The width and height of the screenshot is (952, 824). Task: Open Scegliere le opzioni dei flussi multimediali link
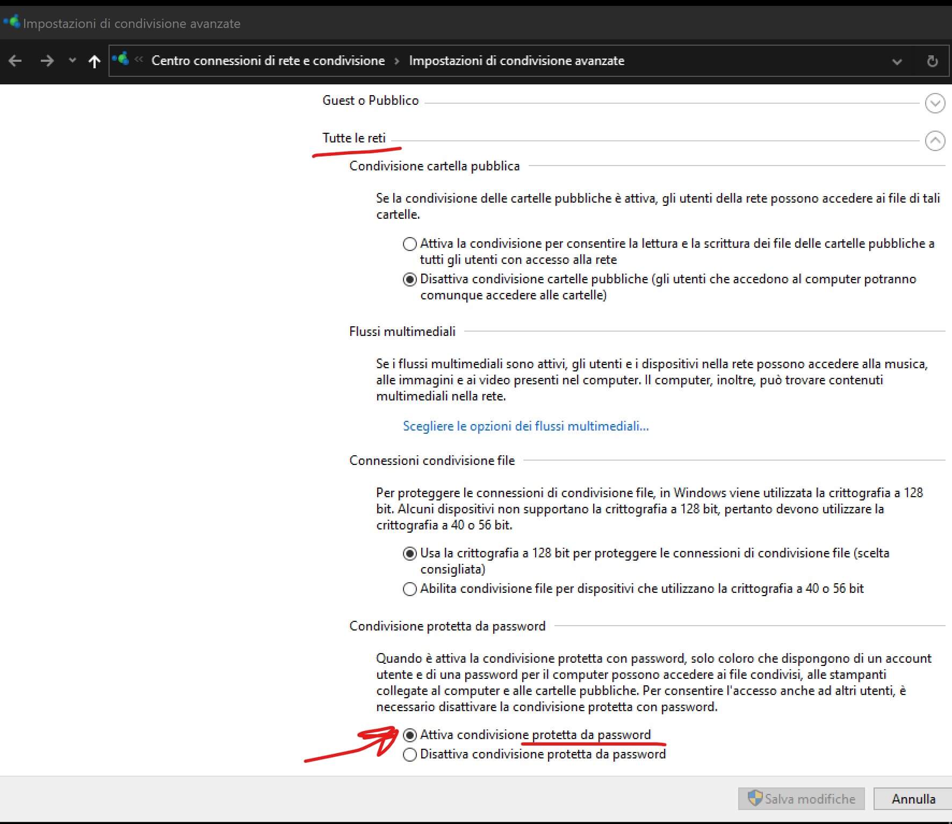[525, 426]
